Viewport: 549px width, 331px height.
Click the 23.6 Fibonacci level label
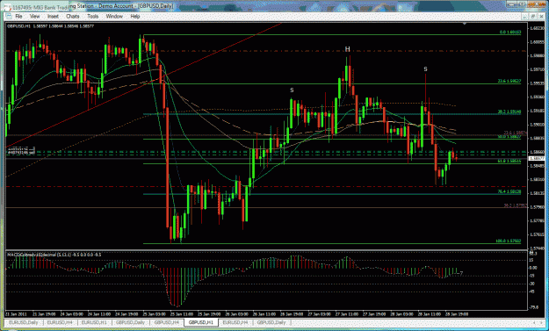click(x=509, y=81)
